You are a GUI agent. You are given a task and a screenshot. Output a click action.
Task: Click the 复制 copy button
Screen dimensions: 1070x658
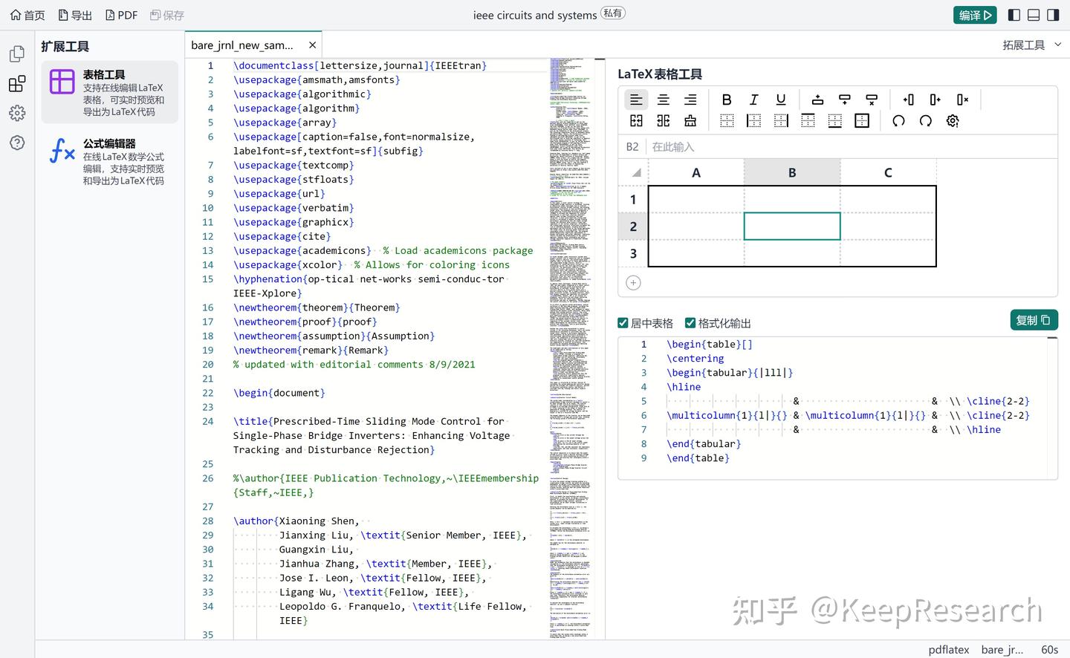[x=1033, y=320]
